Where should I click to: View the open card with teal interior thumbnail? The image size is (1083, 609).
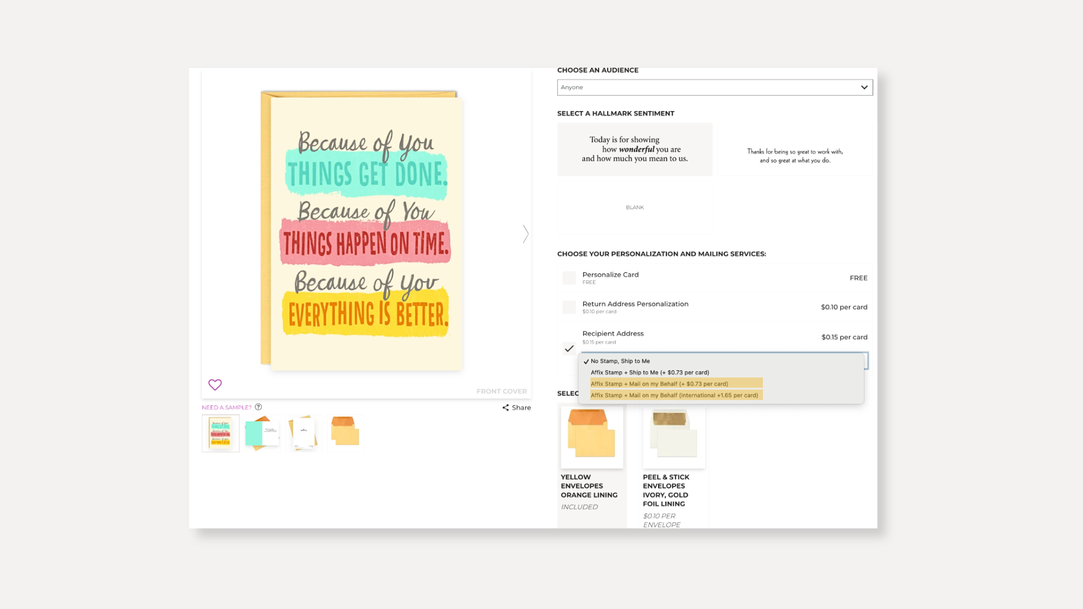pos(262,433)
